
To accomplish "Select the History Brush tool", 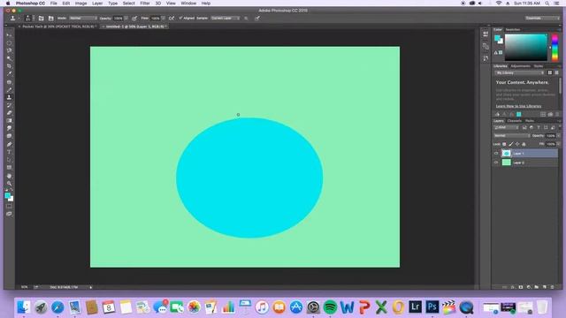I will tap(9, 105).
